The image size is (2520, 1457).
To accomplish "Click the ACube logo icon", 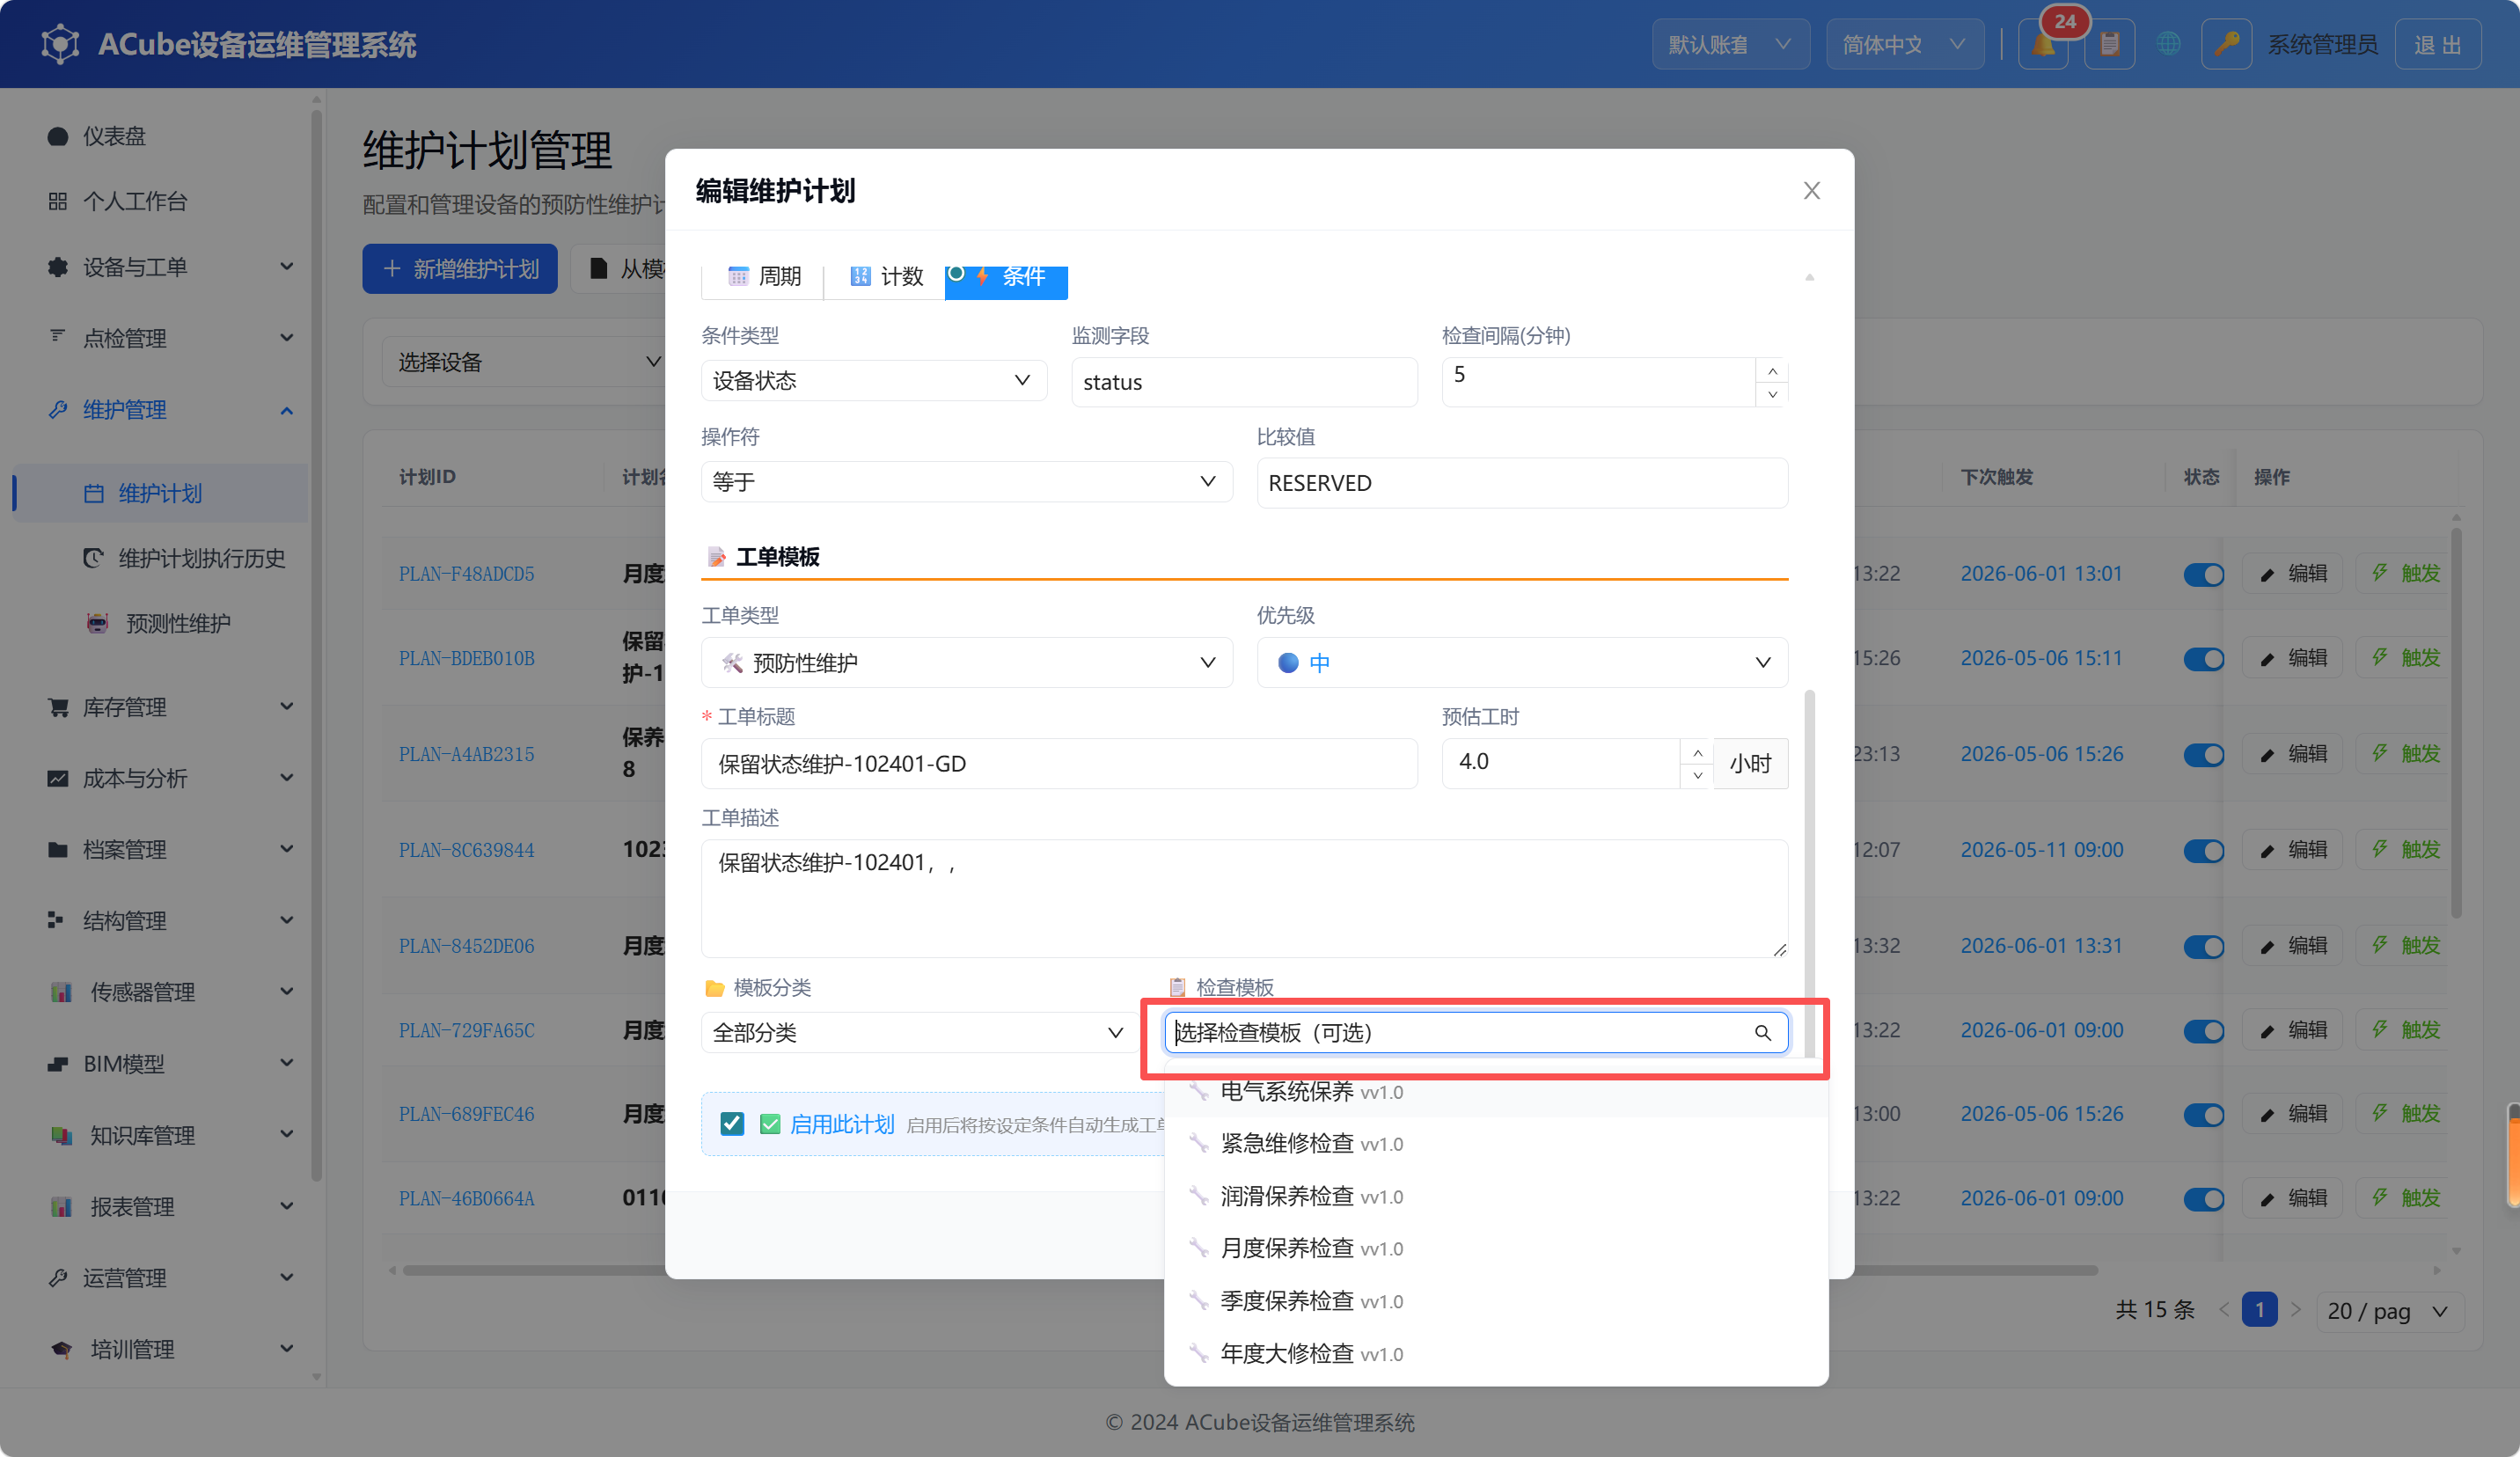I will pos(60,45).
